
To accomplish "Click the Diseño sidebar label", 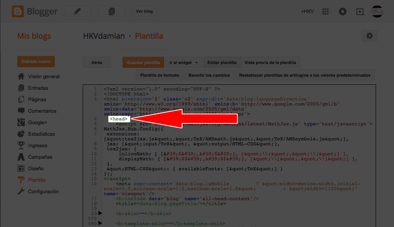I will (x=36, y=169).
